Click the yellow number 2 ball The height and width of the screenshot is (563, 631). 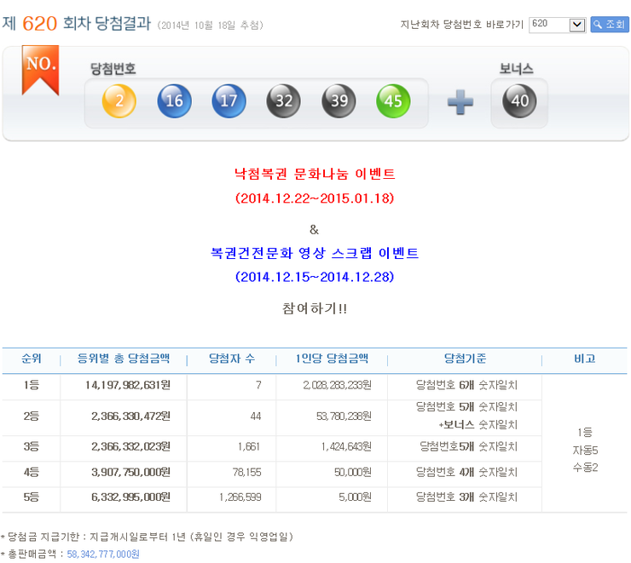119,101
